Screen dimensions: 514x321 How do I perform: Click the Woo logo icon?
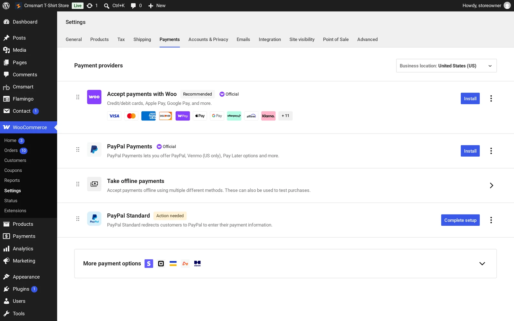pos(94,97)
